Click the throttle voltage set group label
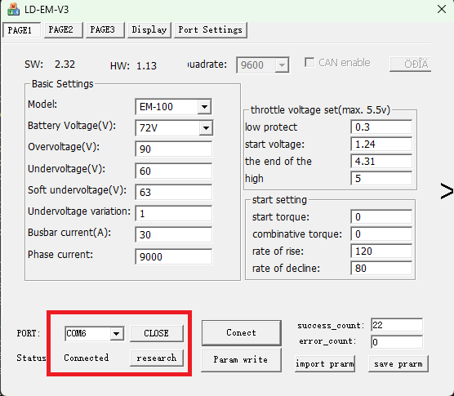The width and height of the screenshot is (454, 396). 320,110
